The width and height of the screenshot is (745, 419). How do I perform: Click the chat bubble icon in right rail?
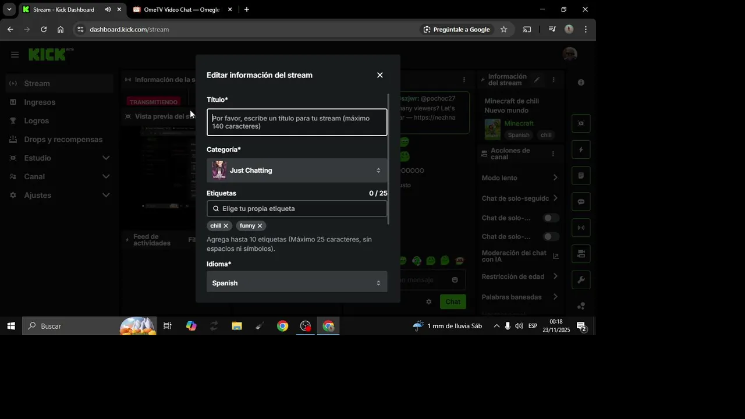[581, 202]
